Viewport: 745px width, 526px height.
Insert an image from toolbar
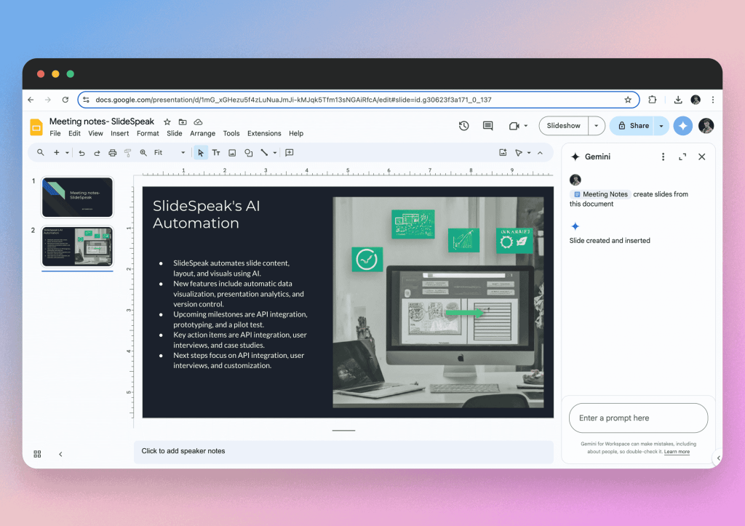click(232, 153)
